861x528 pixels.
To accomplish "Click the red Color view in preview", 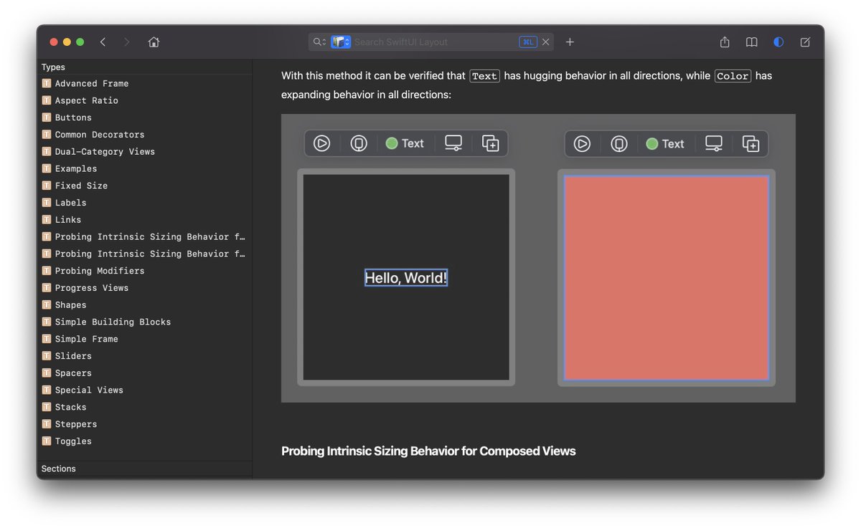I will (x=667, y=278).
